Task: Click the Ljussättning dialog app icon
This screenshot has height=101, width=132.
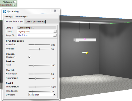Action: [x=5, y=12]
